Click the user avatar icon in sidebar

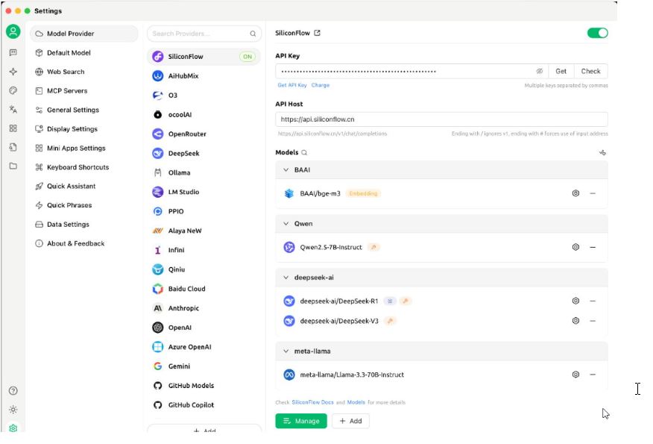tap(13, 31)
